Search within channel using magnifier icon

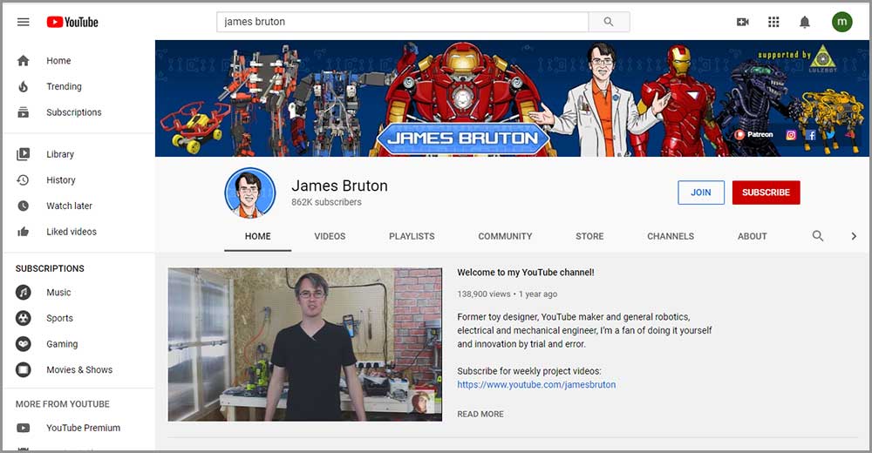click(x=818, y=236)
